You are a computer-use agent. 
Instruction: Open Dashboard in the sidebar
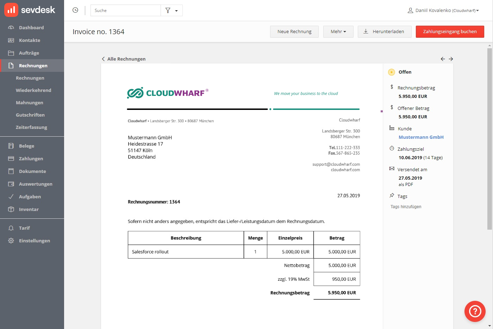pyautogui.click(x=32, y=27)
